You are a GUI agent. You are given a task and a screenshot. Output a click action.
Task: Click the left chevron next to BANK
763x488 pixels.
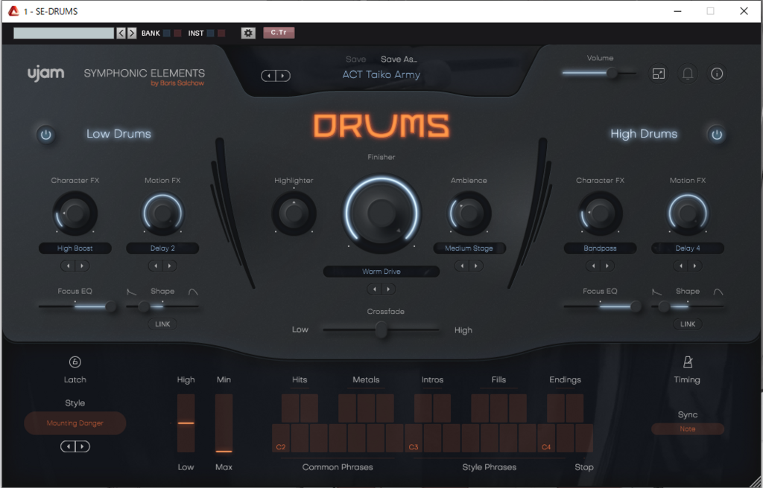121,33
